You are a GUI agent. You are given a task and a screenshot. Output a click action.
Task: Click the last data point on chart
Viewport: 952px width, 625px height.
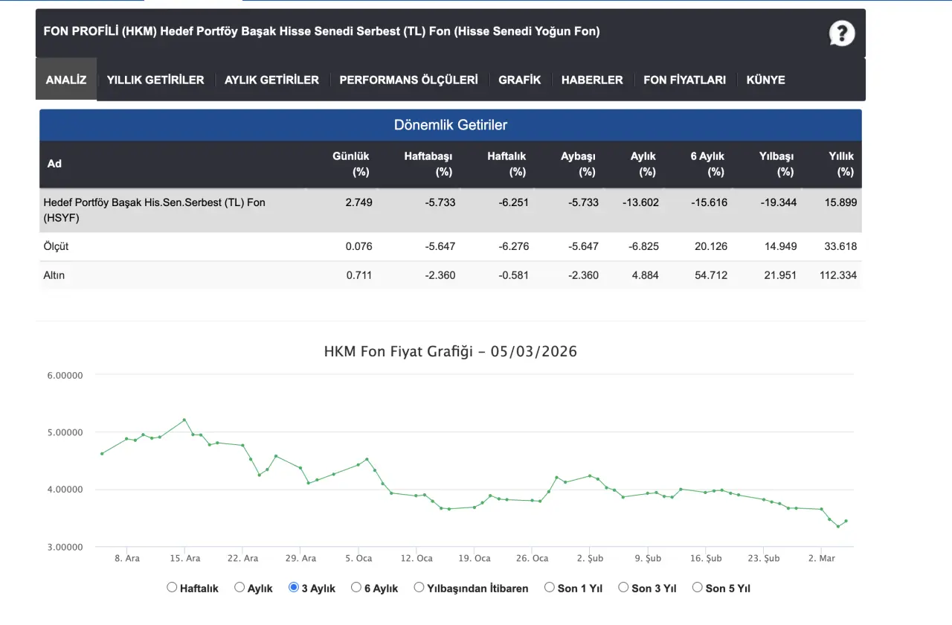(846, 521)
